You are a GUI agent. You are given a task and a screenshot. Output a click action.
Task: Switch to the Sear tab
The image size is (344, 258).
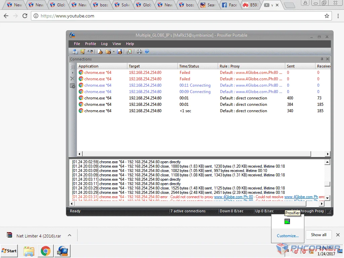click(x=208, y=5)
